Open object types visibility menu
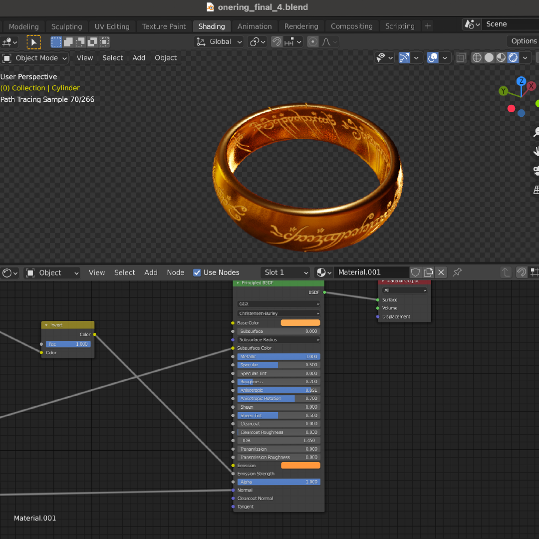Screen dimensions: 539x539 click(385, 58)
